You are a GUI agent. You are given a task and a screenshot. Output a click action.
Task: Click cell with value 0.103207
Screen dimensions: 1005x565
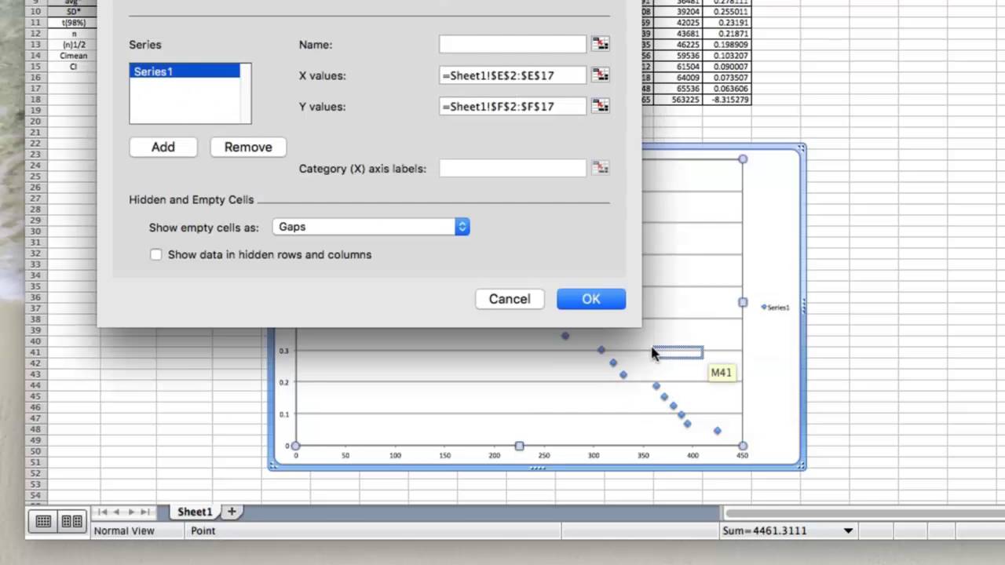point(727,56)
